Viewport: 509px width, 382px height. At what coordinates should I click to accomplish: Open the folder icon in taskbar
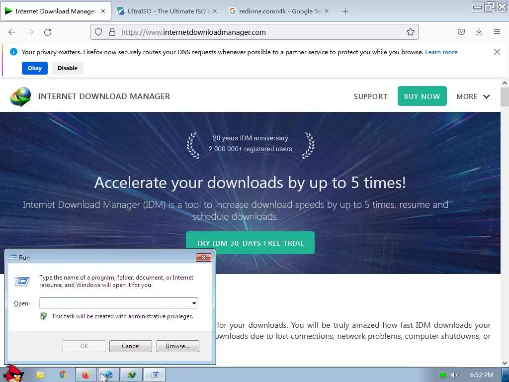click(40, 375)
